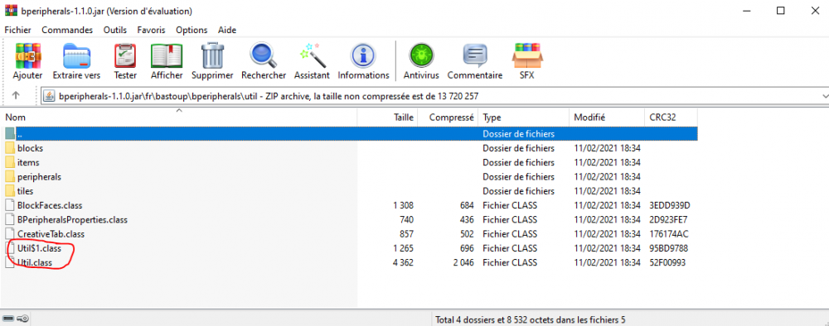This screenshot has width=829, height=326.
Task: Click the jar icon in address bar
Action: pos(49,96)
